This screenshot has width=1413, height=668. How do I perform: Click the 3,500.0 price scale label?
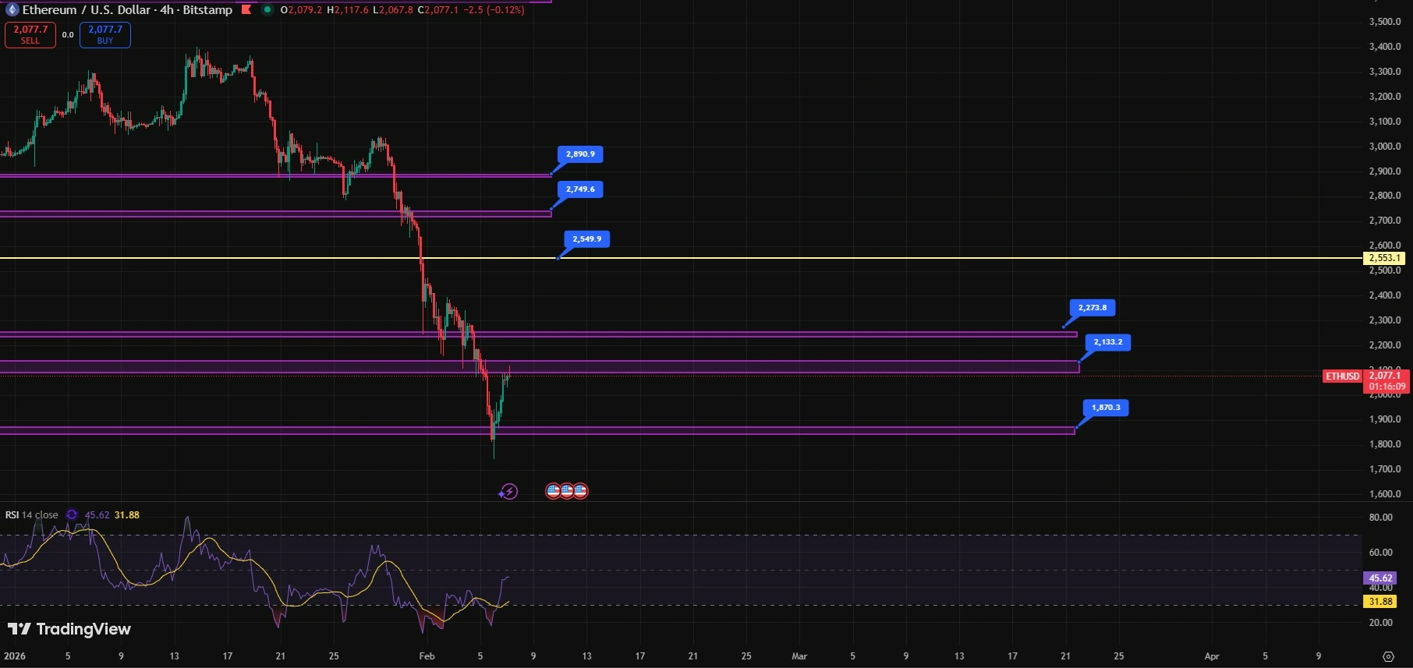[x=1385, y=22]
